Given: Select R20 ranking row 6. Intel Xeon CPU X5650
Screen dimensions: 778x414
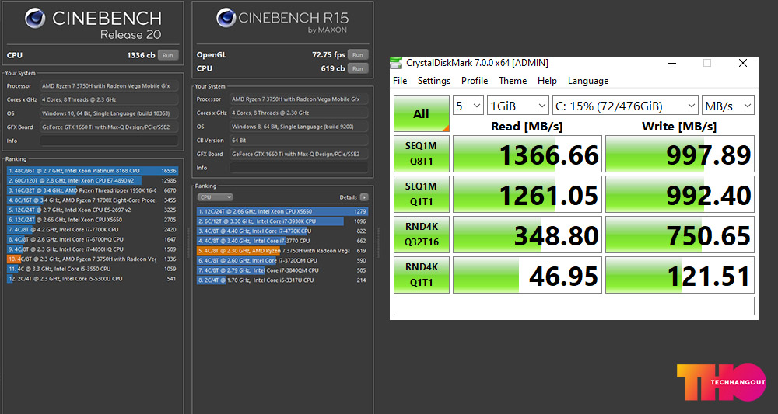Looking at the screenshot, I should (x=93, y=220).
